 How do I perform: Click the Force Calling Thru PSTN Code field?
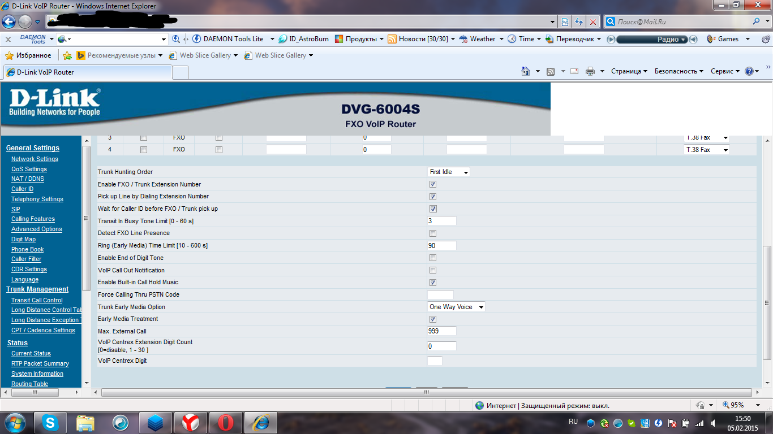coord(440,294)
